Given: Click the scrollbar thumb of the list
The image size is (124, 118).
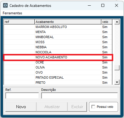Looking at the screenshot, I should (x=117, y=68).
